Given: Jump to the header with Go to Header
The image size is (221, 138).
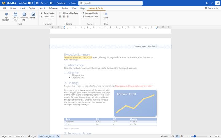Looking at the screenshot, I should pyautogui.click(x=48, y=13).
